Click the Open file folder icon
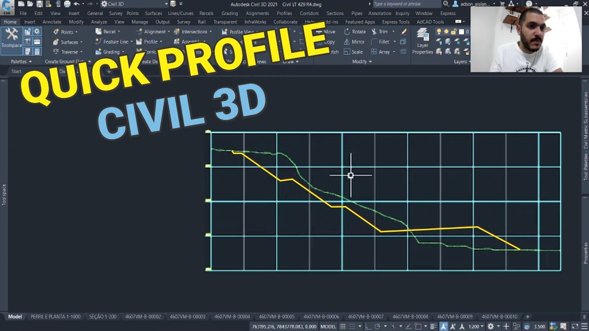This screenshot has width=589, height=331. tap(30, 4)
